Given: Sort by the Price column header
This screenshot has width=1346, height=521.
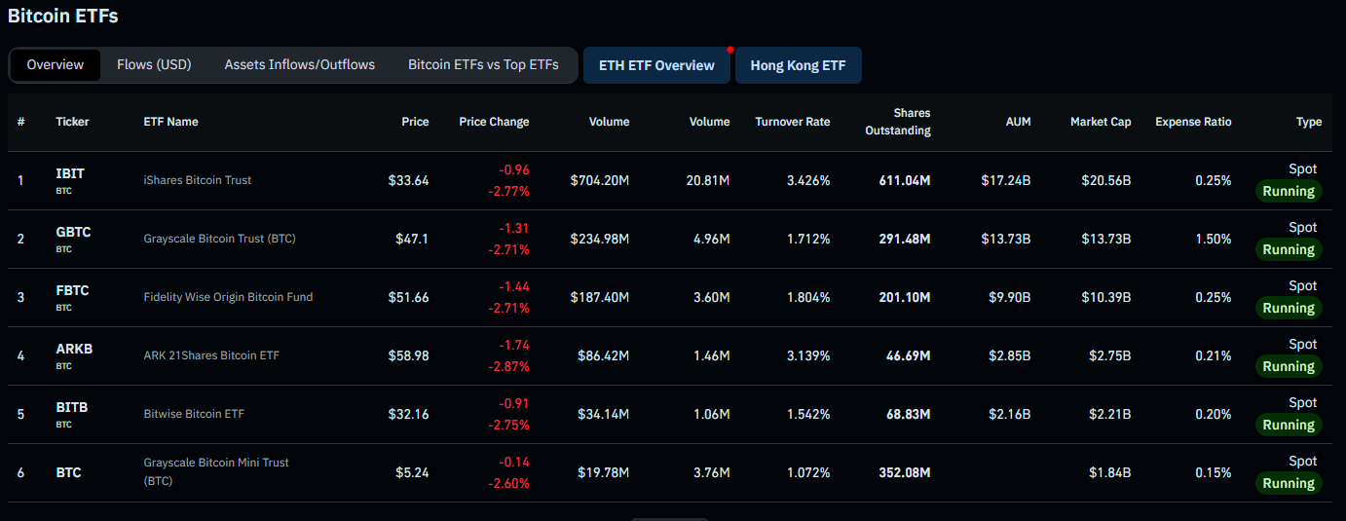Looking at the screenshot, I should click(x=415, y=122).
